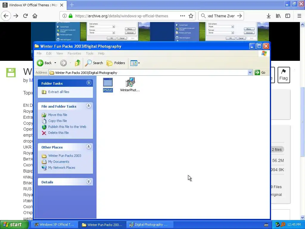Reload the archive.org page
This screenshot has height=229, width=305.
(x=26, y=16)
